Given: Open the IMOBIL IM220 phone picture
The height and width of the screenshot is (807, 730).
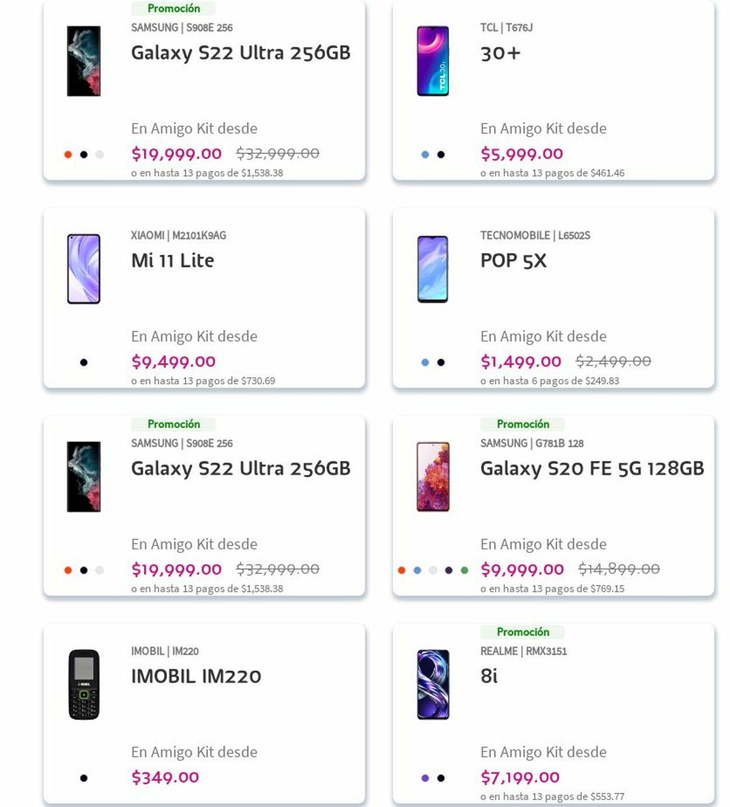Looking at the screenshot, I should point(84,684).
